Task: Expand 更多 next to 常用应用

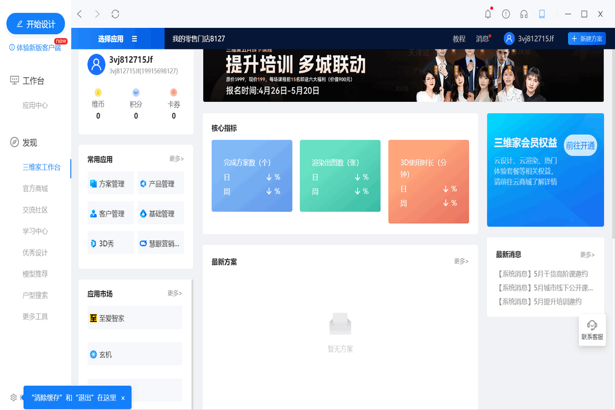Action: 175,159
